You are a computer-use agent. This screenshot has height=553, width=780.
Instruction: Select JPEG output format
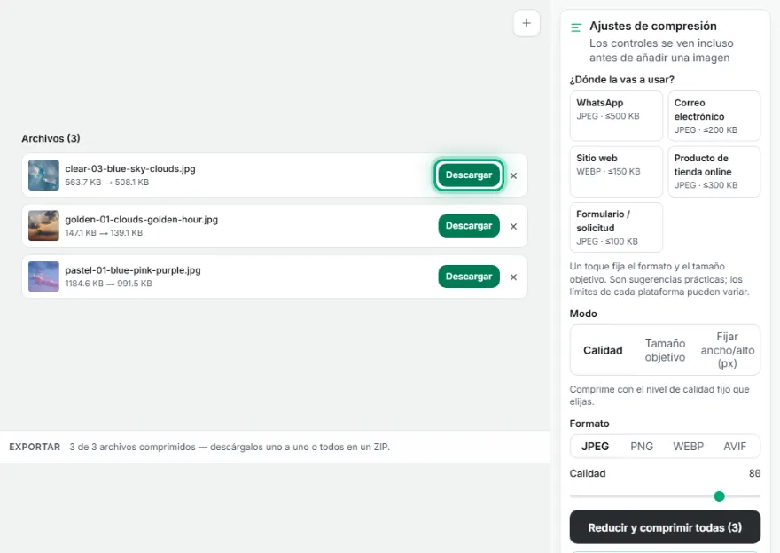point(595,446)
